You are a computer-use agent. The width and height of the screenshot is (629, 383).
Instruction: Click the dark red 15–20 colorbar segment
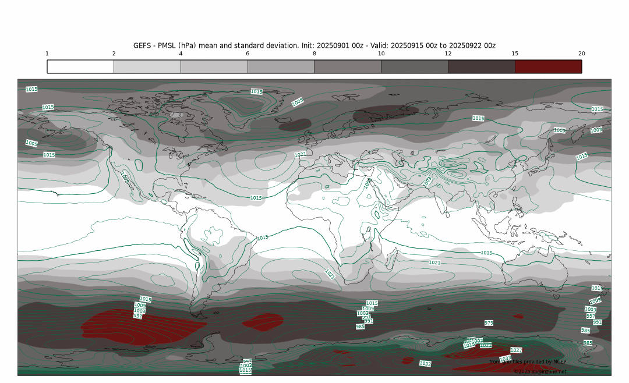(x=548, y=66)
